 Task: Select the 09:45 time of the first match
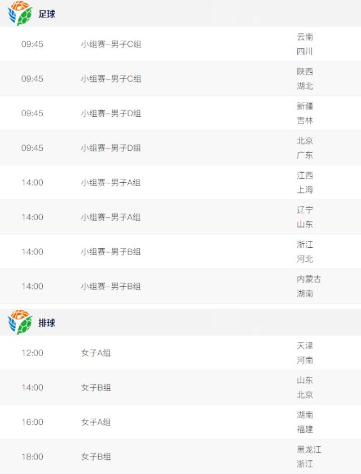pos(34,45)
